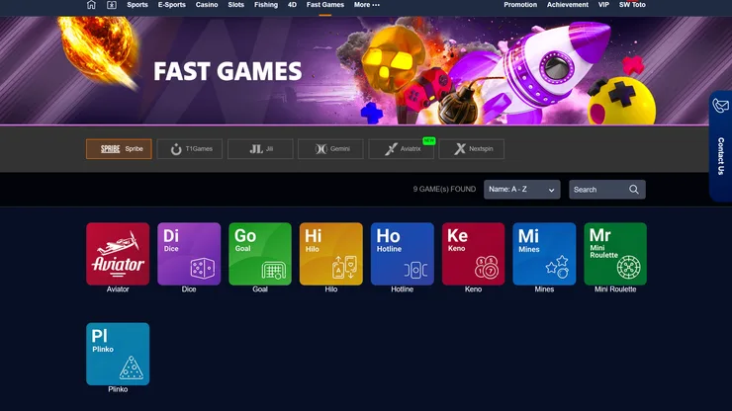Launch the Mini Roulette game tile
The image size is (732, 411).
(615, 254)
